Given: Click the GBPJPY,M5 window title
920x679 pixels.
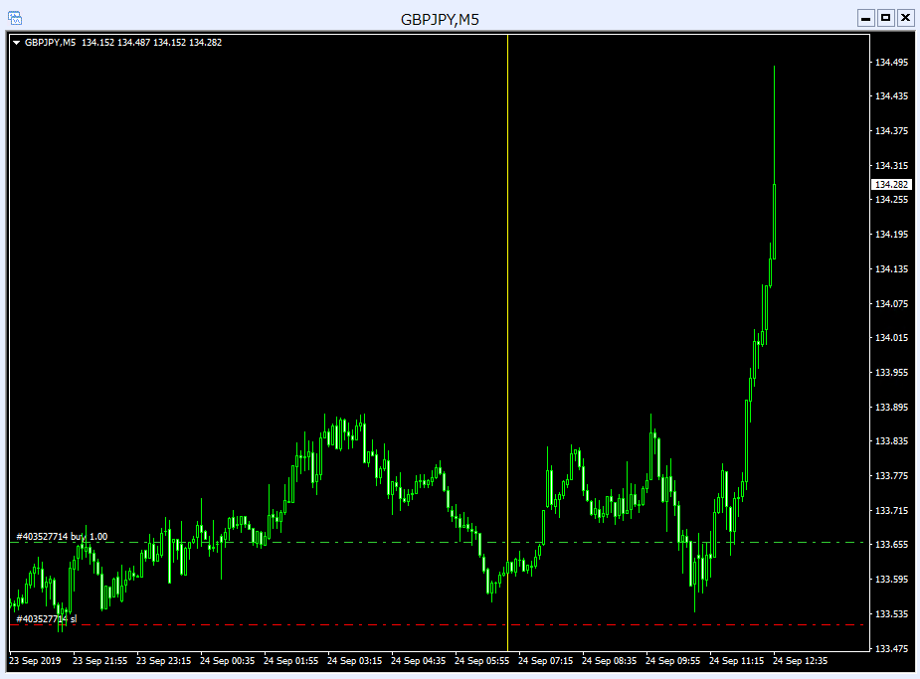Looking at the screenshot, I should 440,19.
